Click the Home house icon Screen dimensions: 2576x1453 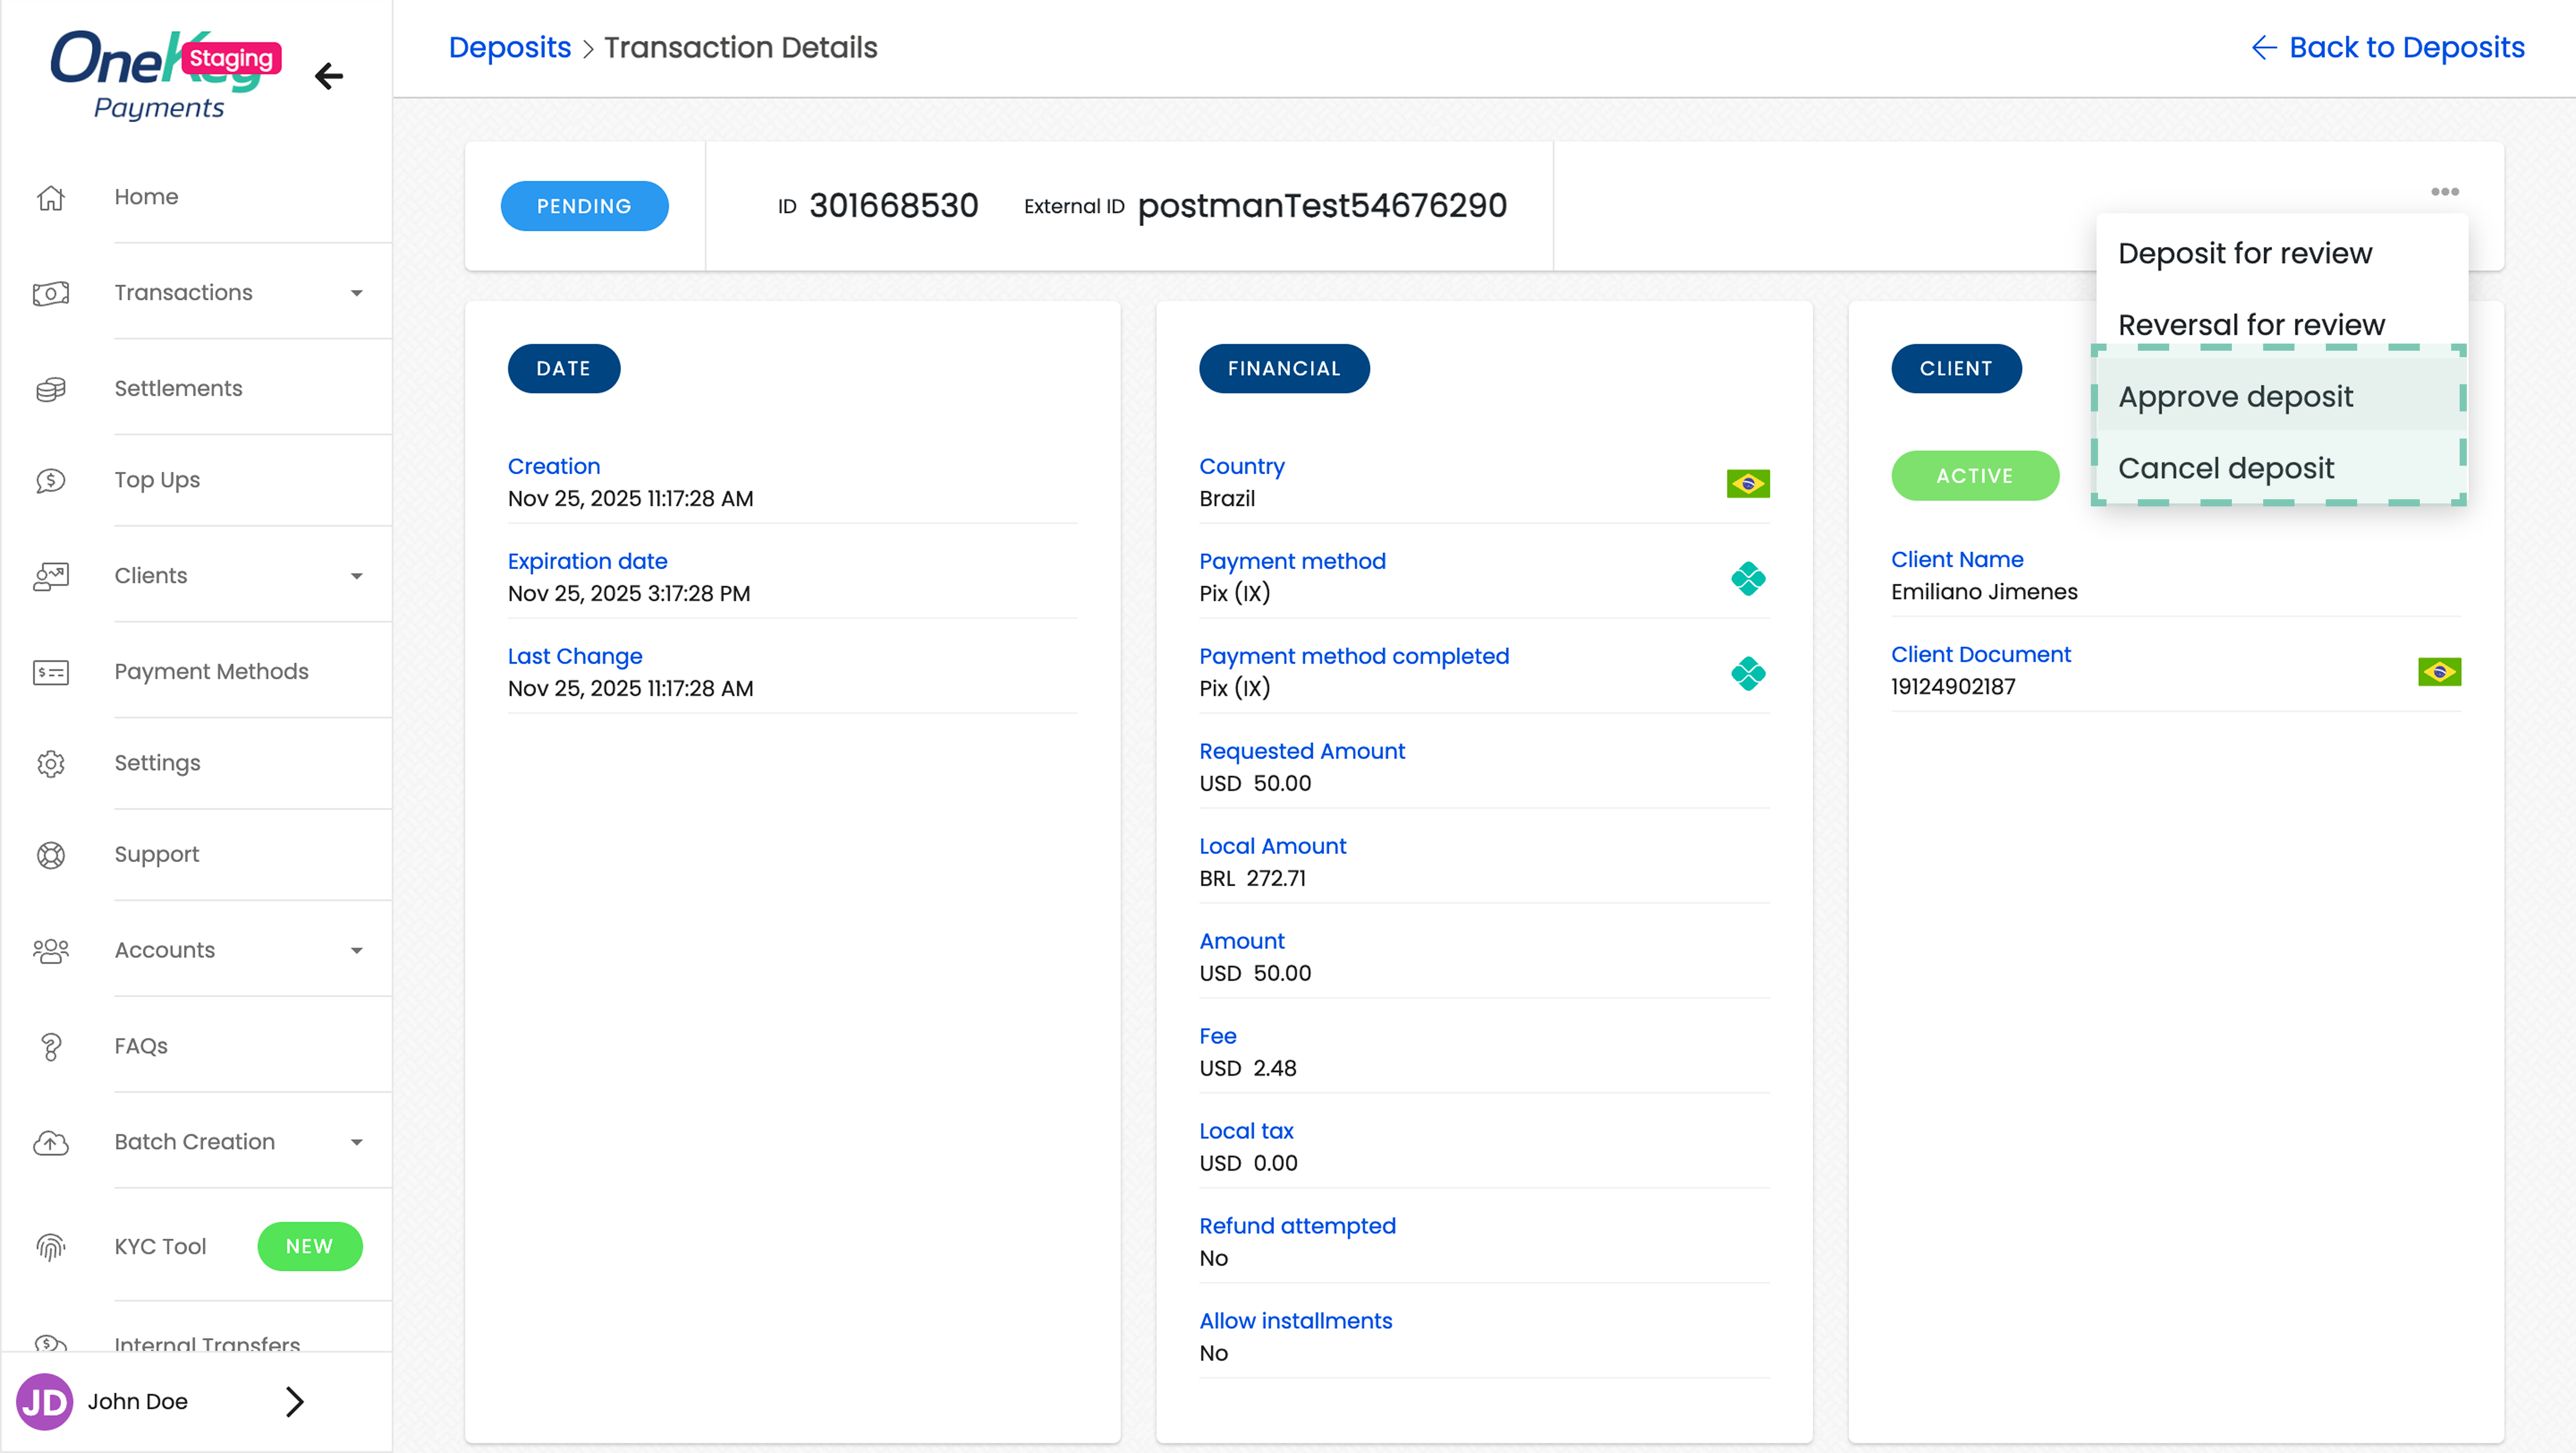51,198
